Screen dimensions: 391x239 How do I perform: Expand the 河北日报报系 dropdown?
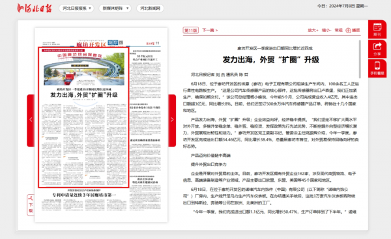pos(76,8)
